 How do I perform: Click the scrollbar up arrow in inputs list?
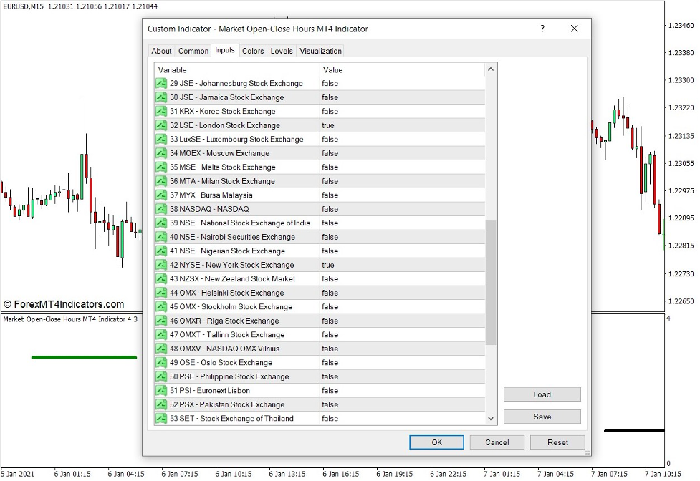click(491, 69)
